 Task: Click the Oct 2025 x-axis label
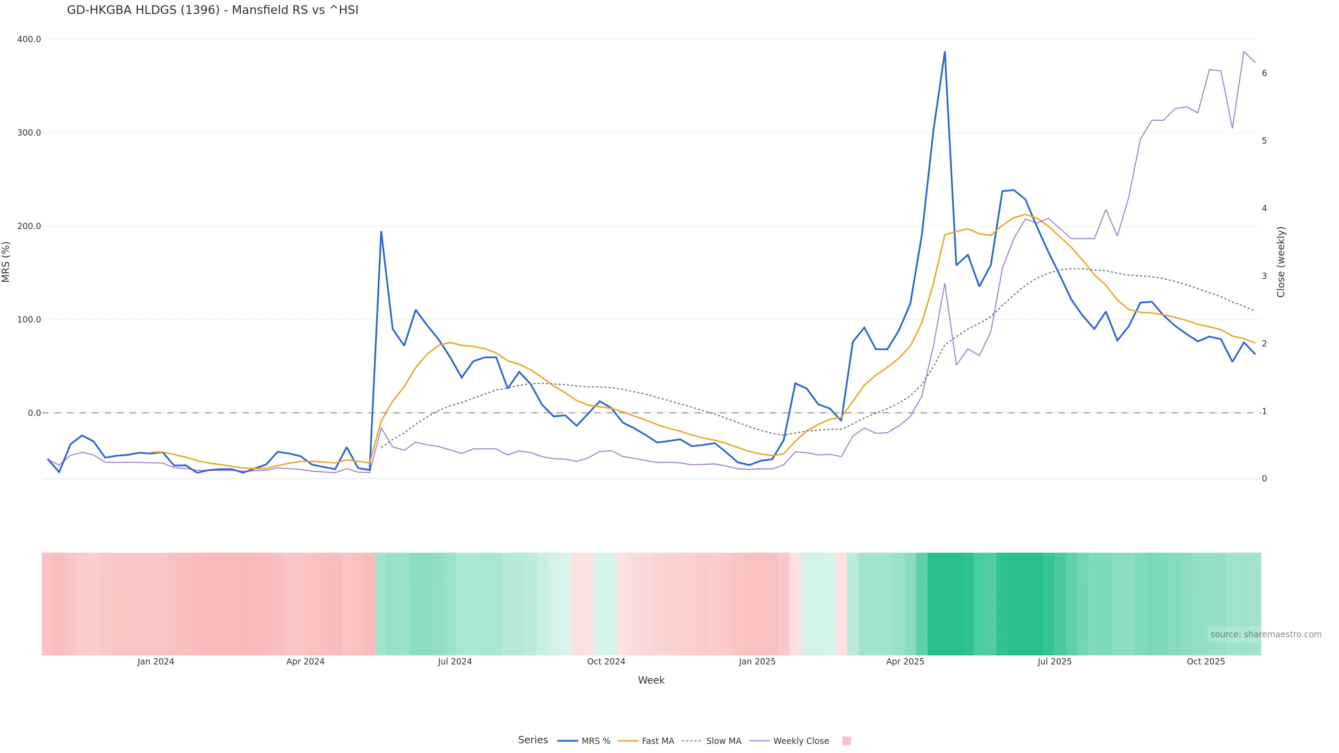tap(1205, 662)
